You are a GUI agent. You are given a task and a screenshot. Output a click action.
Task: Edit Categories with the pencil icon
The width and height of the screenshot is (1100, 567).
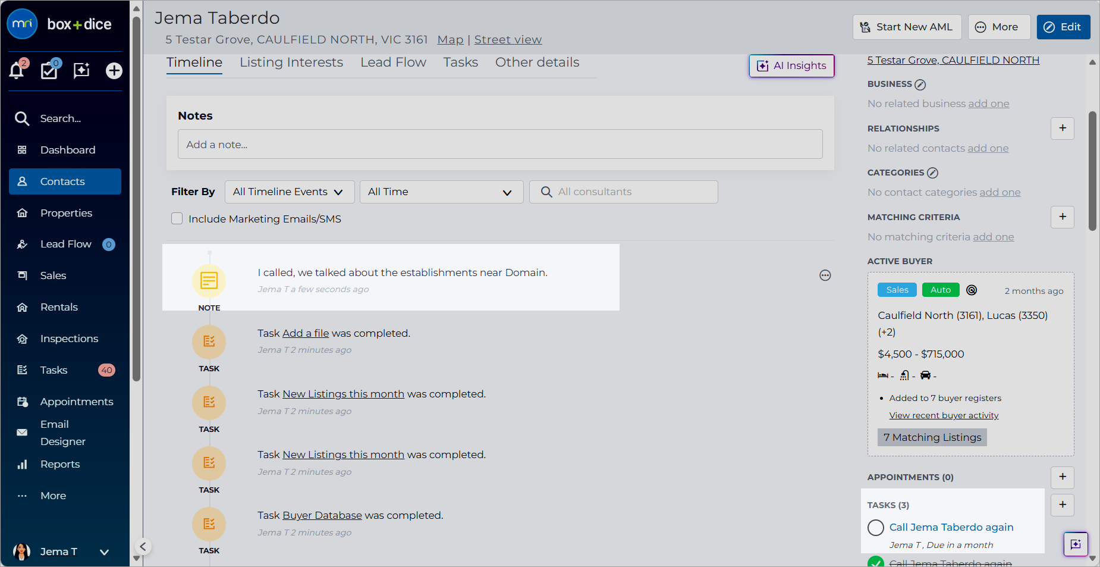[933, 173]
